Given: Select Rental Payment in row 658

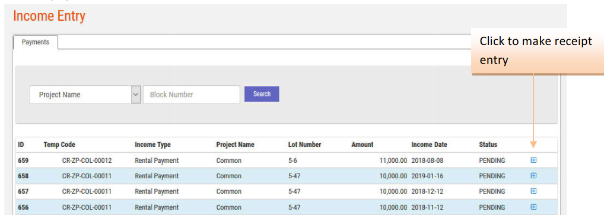Looking at the screenshot, I should tap(157, 176).
